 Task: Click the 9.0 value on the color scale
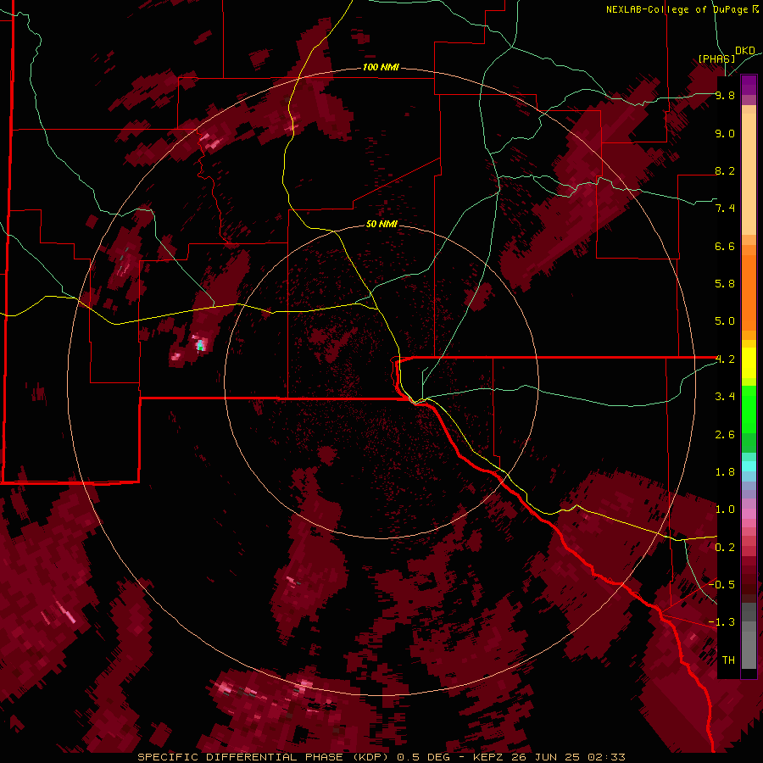(725, 133)
